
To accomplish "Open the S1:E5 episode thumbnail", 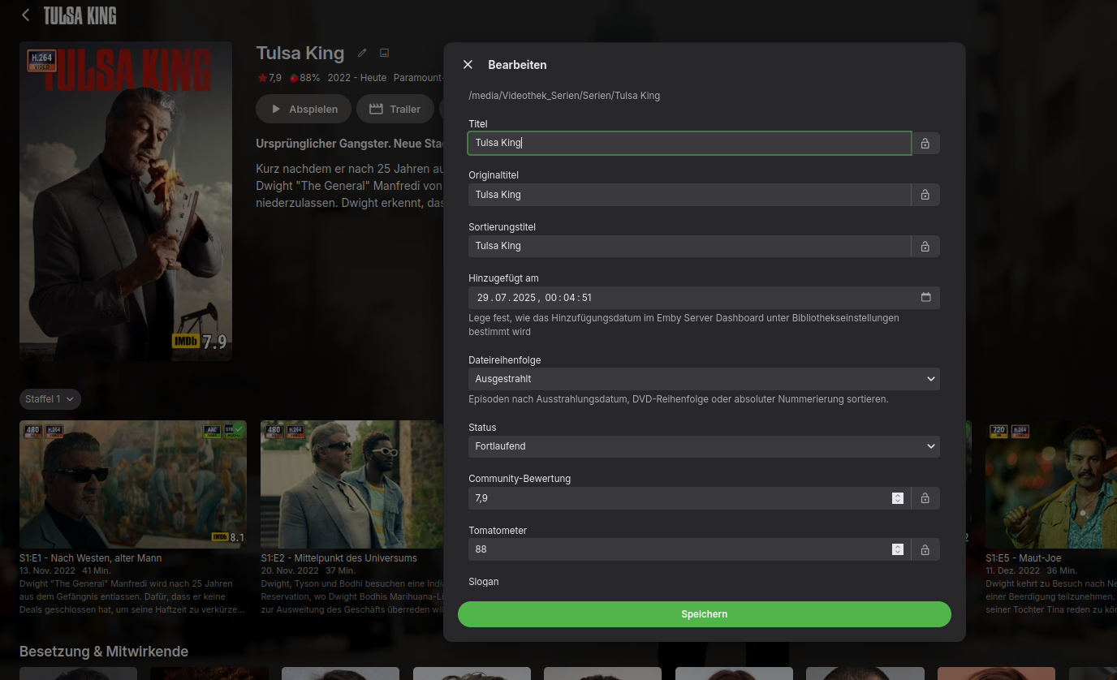I will (x=1051, y=484).
